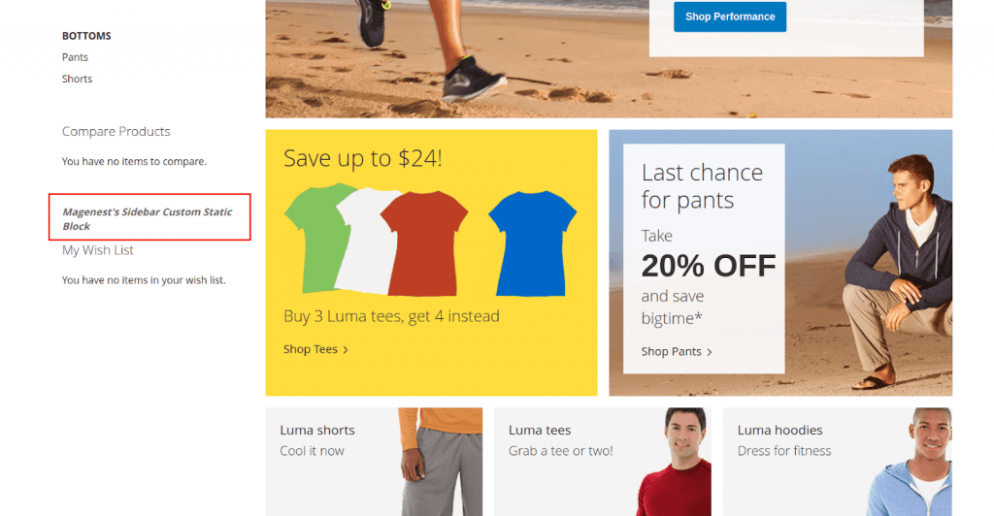Select the Shop Pants link

671,351
